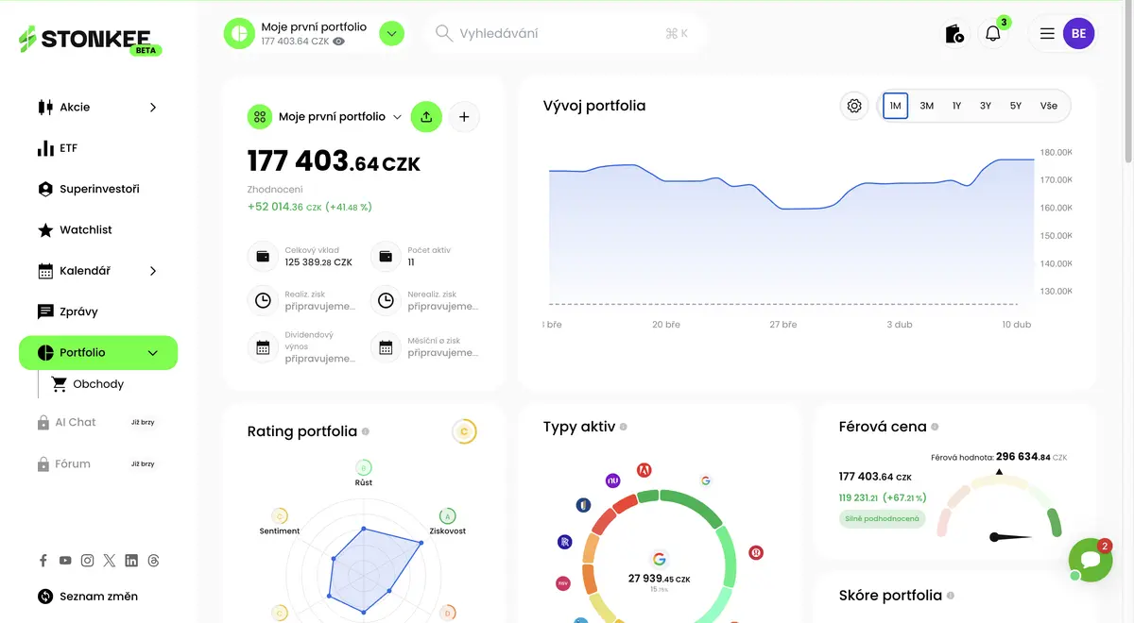Open the YouTube social icon
Screen dimensions: 1134x623
(x=65, y=561)
